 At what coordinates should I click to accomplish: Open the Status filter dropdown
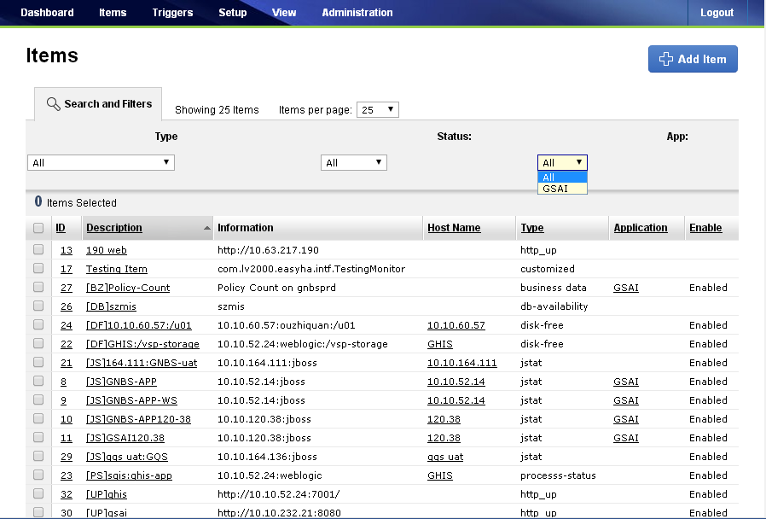pyautogui.click(x=354, y=163)
